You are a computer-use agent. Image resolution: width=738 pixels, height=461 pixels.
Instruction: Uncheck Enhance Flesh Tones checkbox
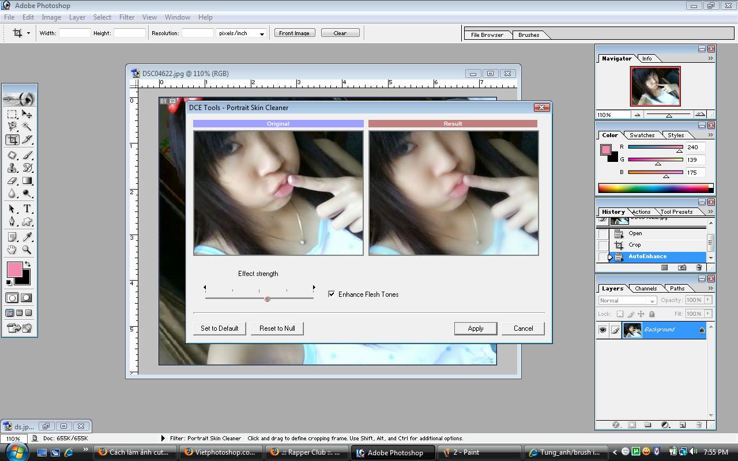[x=332, y=294]
